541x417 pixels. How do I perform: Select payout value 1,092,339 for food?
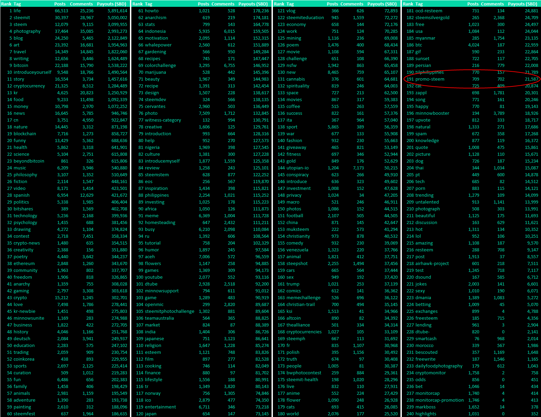coord(117,99)
